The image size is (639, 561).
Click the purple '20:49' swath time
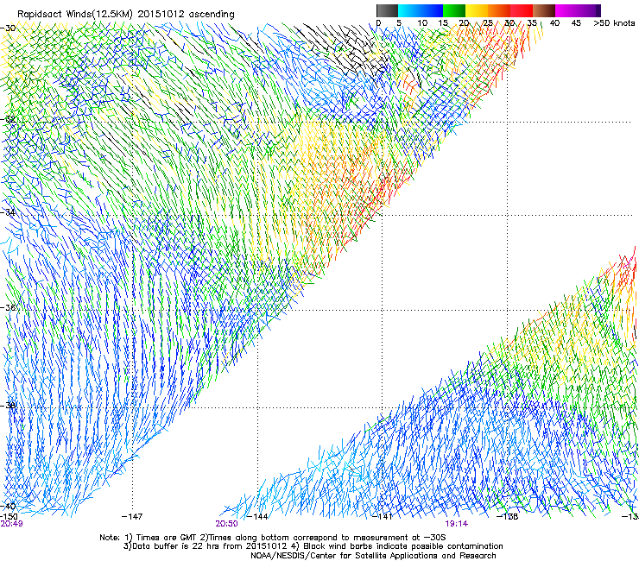(11, 524)
